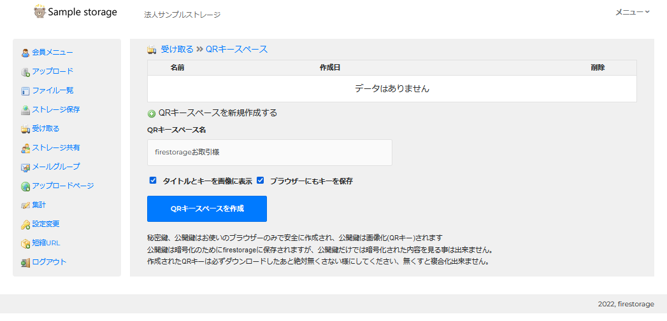Screen dimensions: 667x321
Task: Click the メールグループ icon
Action: click(25, 167)
